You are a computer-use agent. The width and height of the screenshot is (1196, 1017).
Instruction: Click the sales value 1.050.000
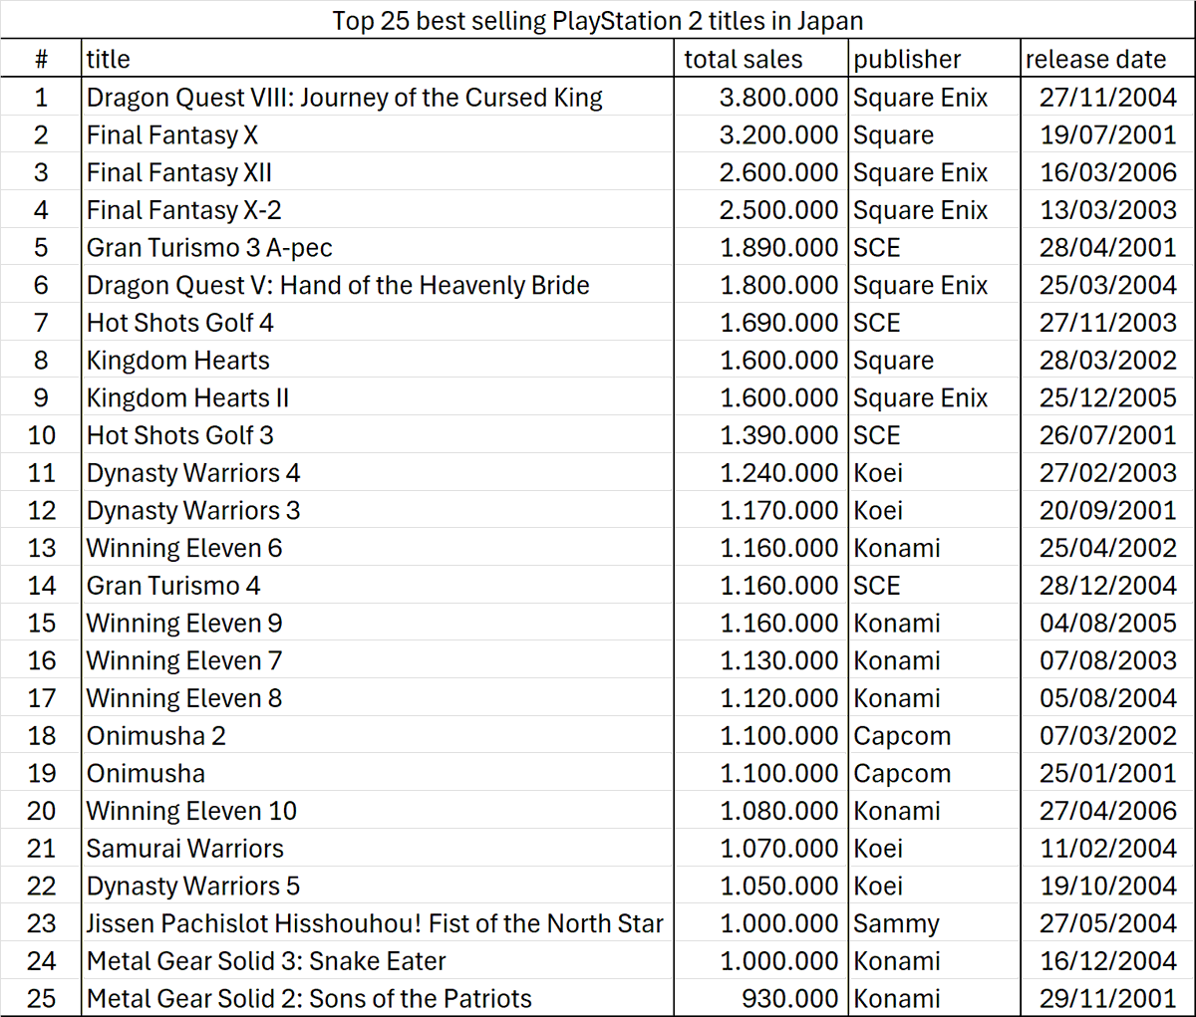click(761, 886)
